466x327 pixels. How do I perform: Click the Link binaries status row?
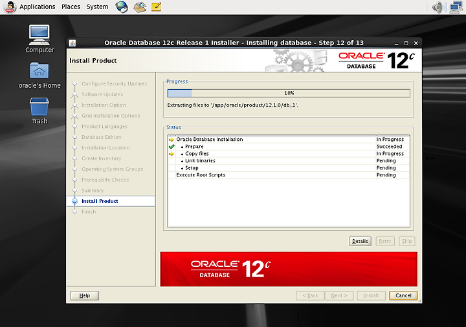pyautogui.click(x=289, y=161)
